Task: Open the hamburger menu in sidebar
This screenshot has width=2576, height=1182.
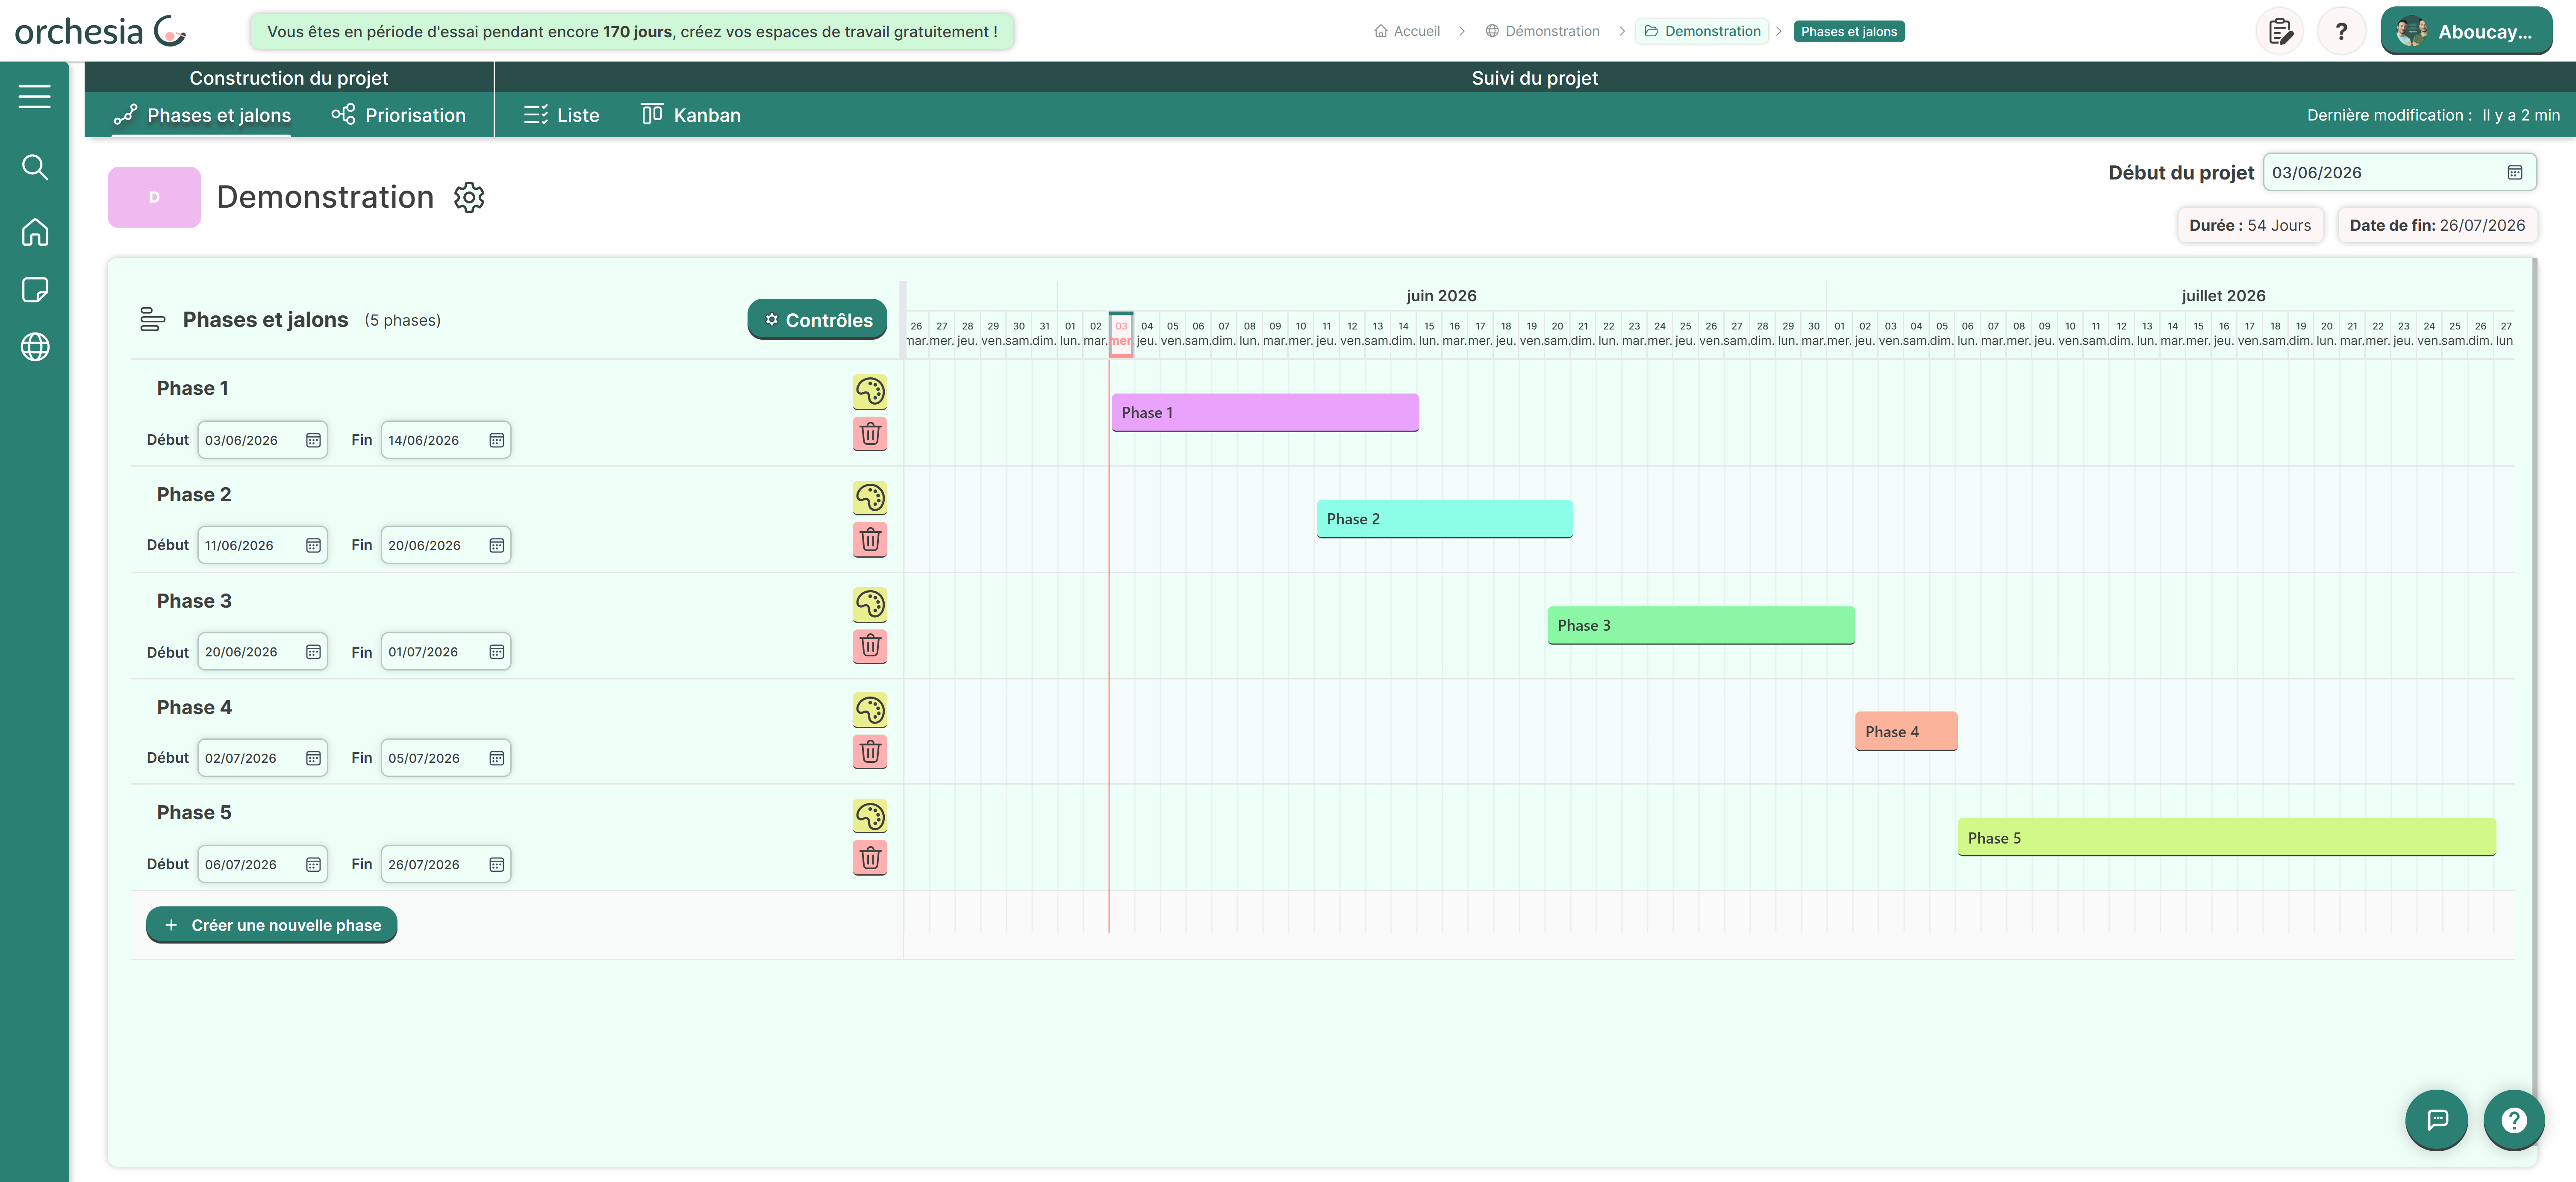Action: (x=35, y=96)
